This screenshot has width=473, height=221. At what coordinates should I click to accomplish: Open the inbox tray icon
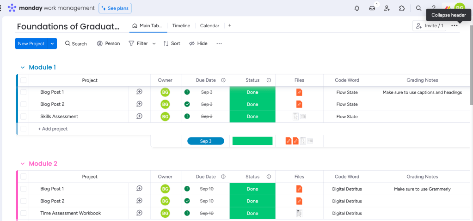pyautogui.click(x=372, y=8)
